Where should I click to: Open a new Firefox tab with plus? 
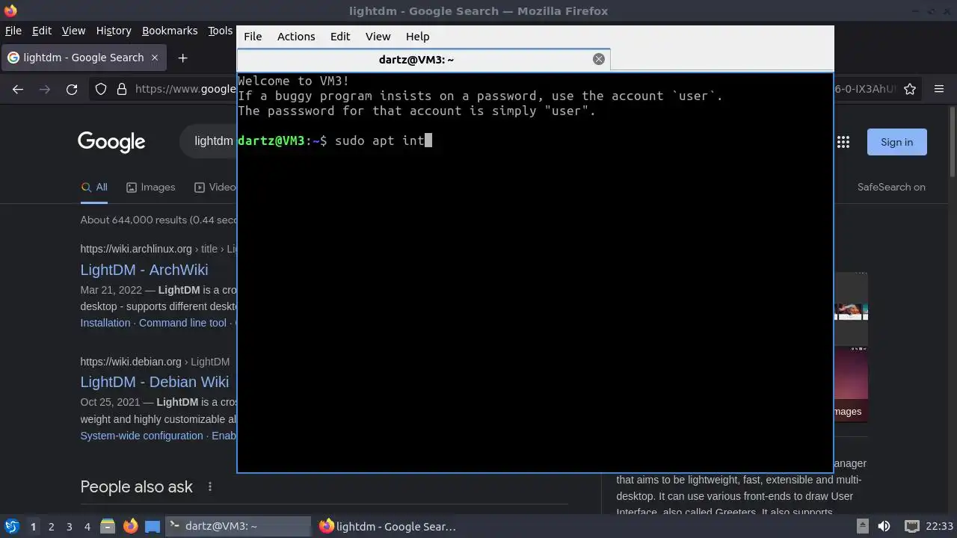click(x=182, y=58)
